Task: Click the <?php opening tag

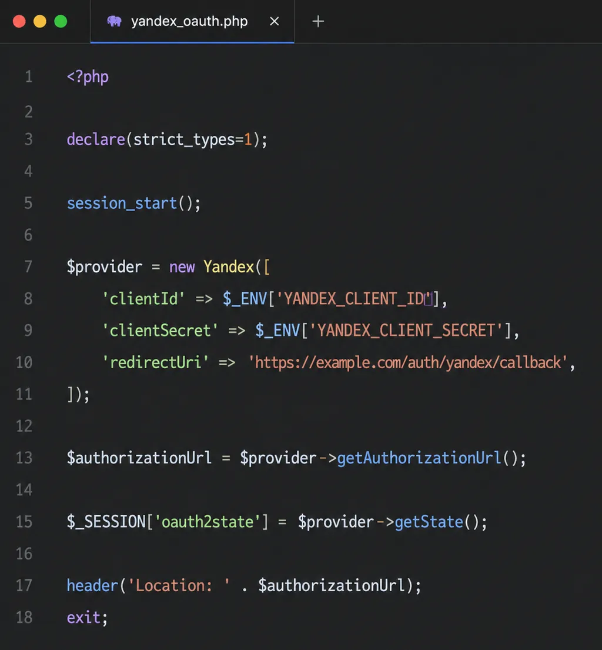Action: click(88, 78)
